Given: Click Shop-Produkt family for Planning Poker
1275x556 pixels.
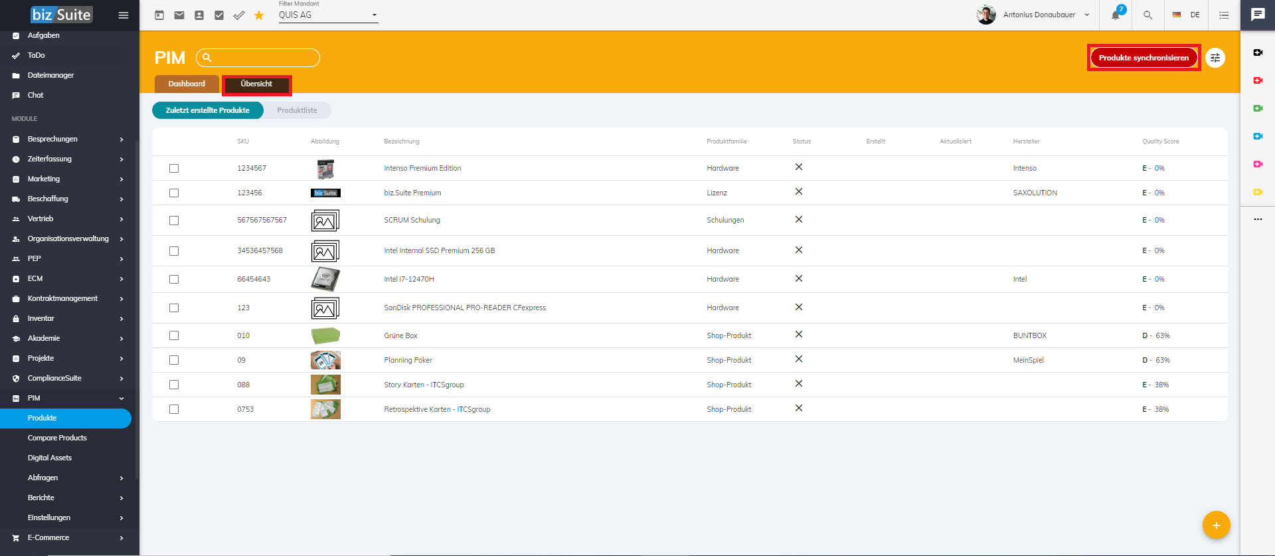Looking at the screenshot, I should (728, 360).
